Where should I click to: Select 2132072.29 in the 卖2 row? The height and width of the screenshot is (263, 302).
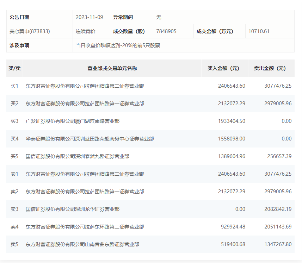(x=232, y=192)
